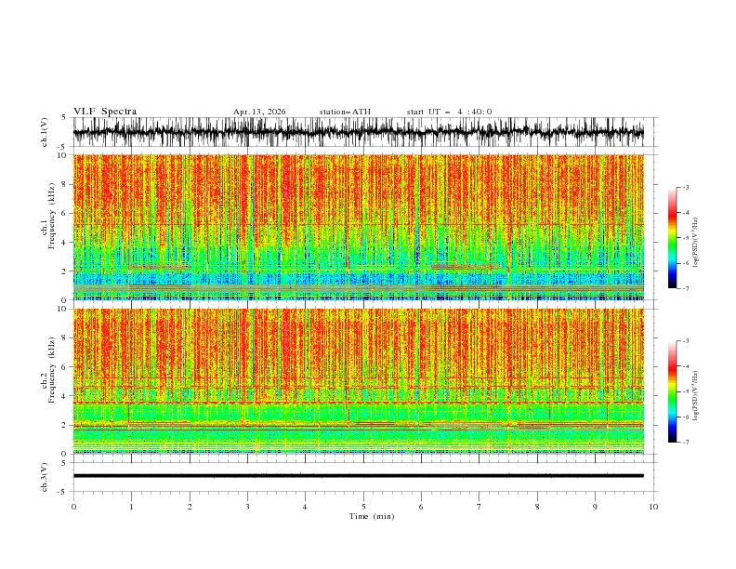Click time axis tick label "5"
Screen dimensions: 736x569
point(363,507)
